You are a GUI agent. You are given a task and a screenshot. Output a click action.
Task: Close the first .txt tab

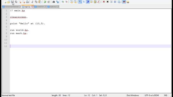(x=19, y=7)
